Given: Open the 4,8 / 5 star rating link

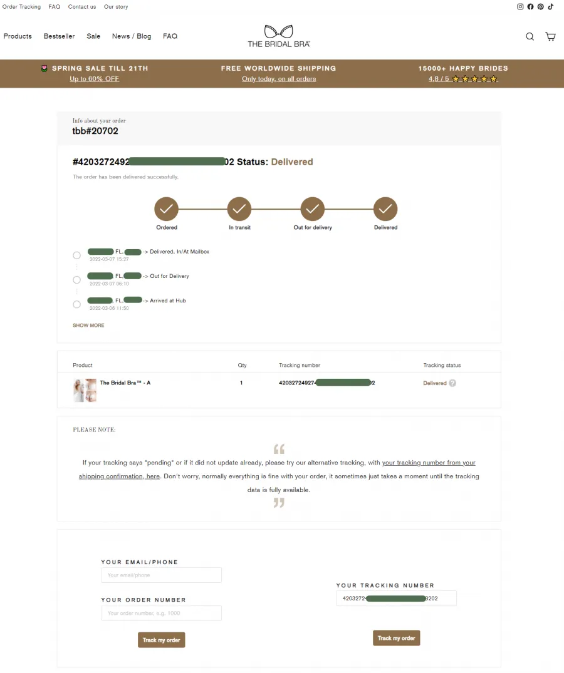Looking at the screenshot, I should (x=463, y=78).
